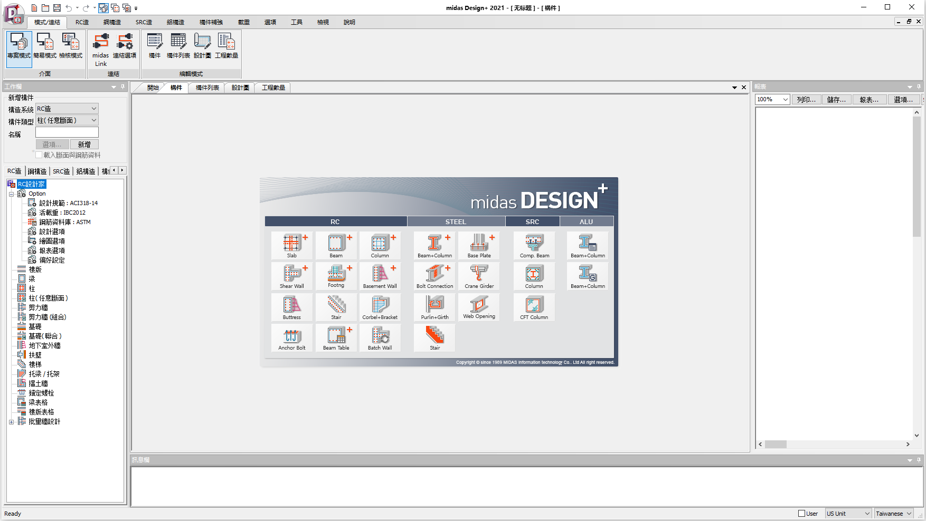Select the SRC造 tree tab
This screenshot has width=926, height=521.
pos(61,171)
